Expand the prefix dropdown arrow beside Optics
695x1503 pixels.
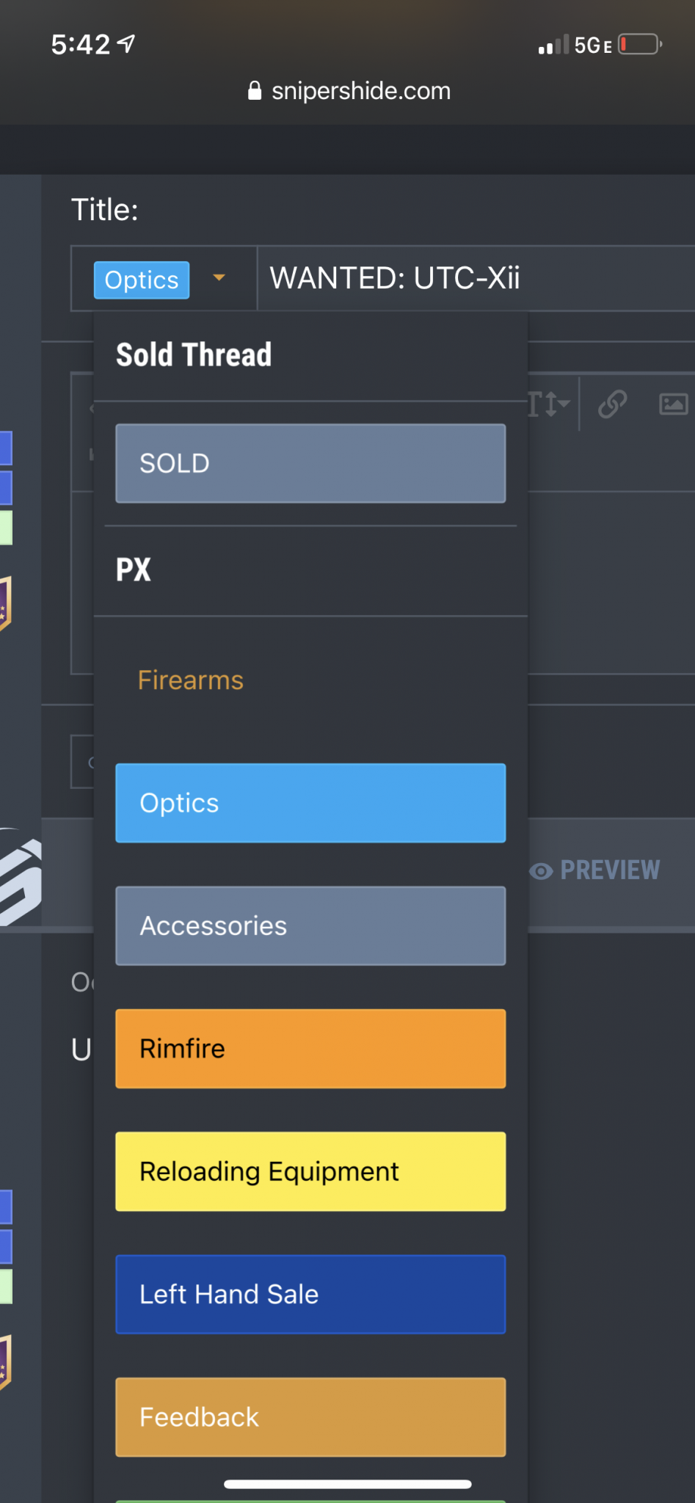pos(219,278)
